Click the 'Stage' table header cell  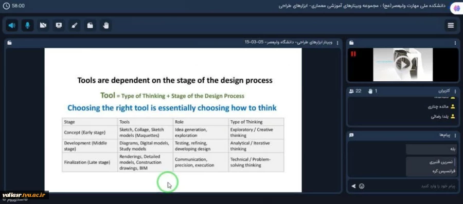pyautogui.click(x=90, y=122)
